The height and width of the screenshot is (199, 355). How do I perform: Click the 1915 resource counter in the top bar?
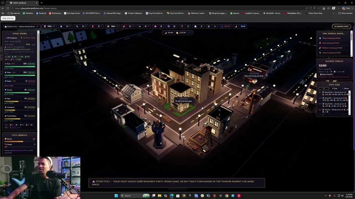click(49, 26)
